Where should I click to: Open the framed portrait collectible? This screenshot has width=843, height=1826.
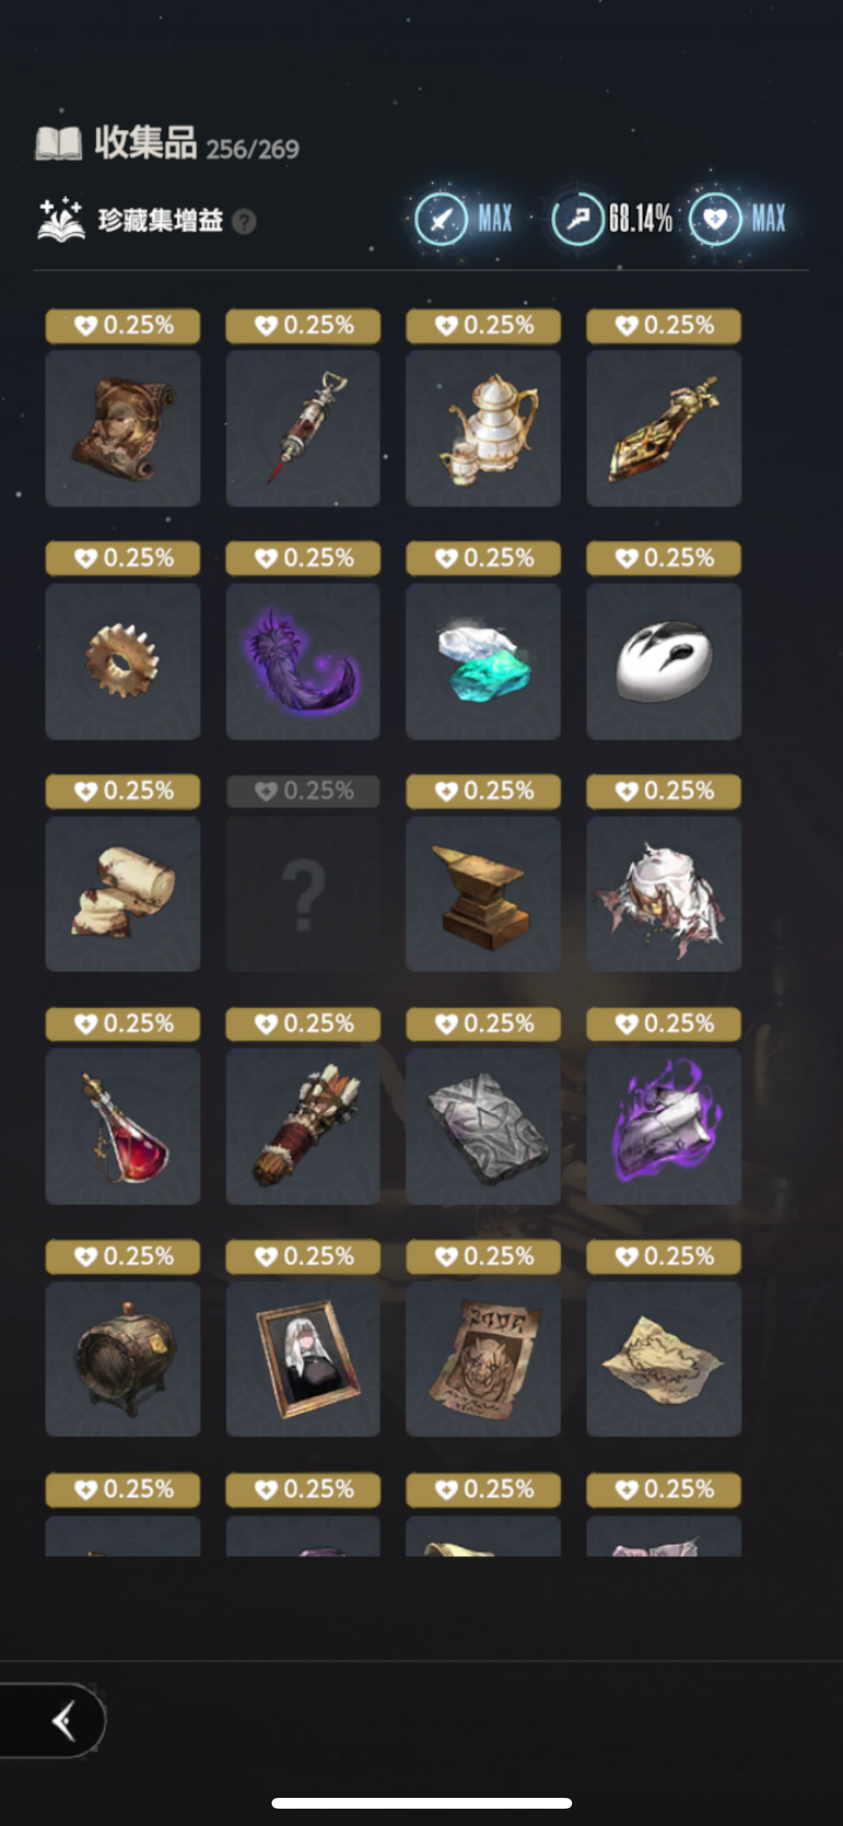303,1359
